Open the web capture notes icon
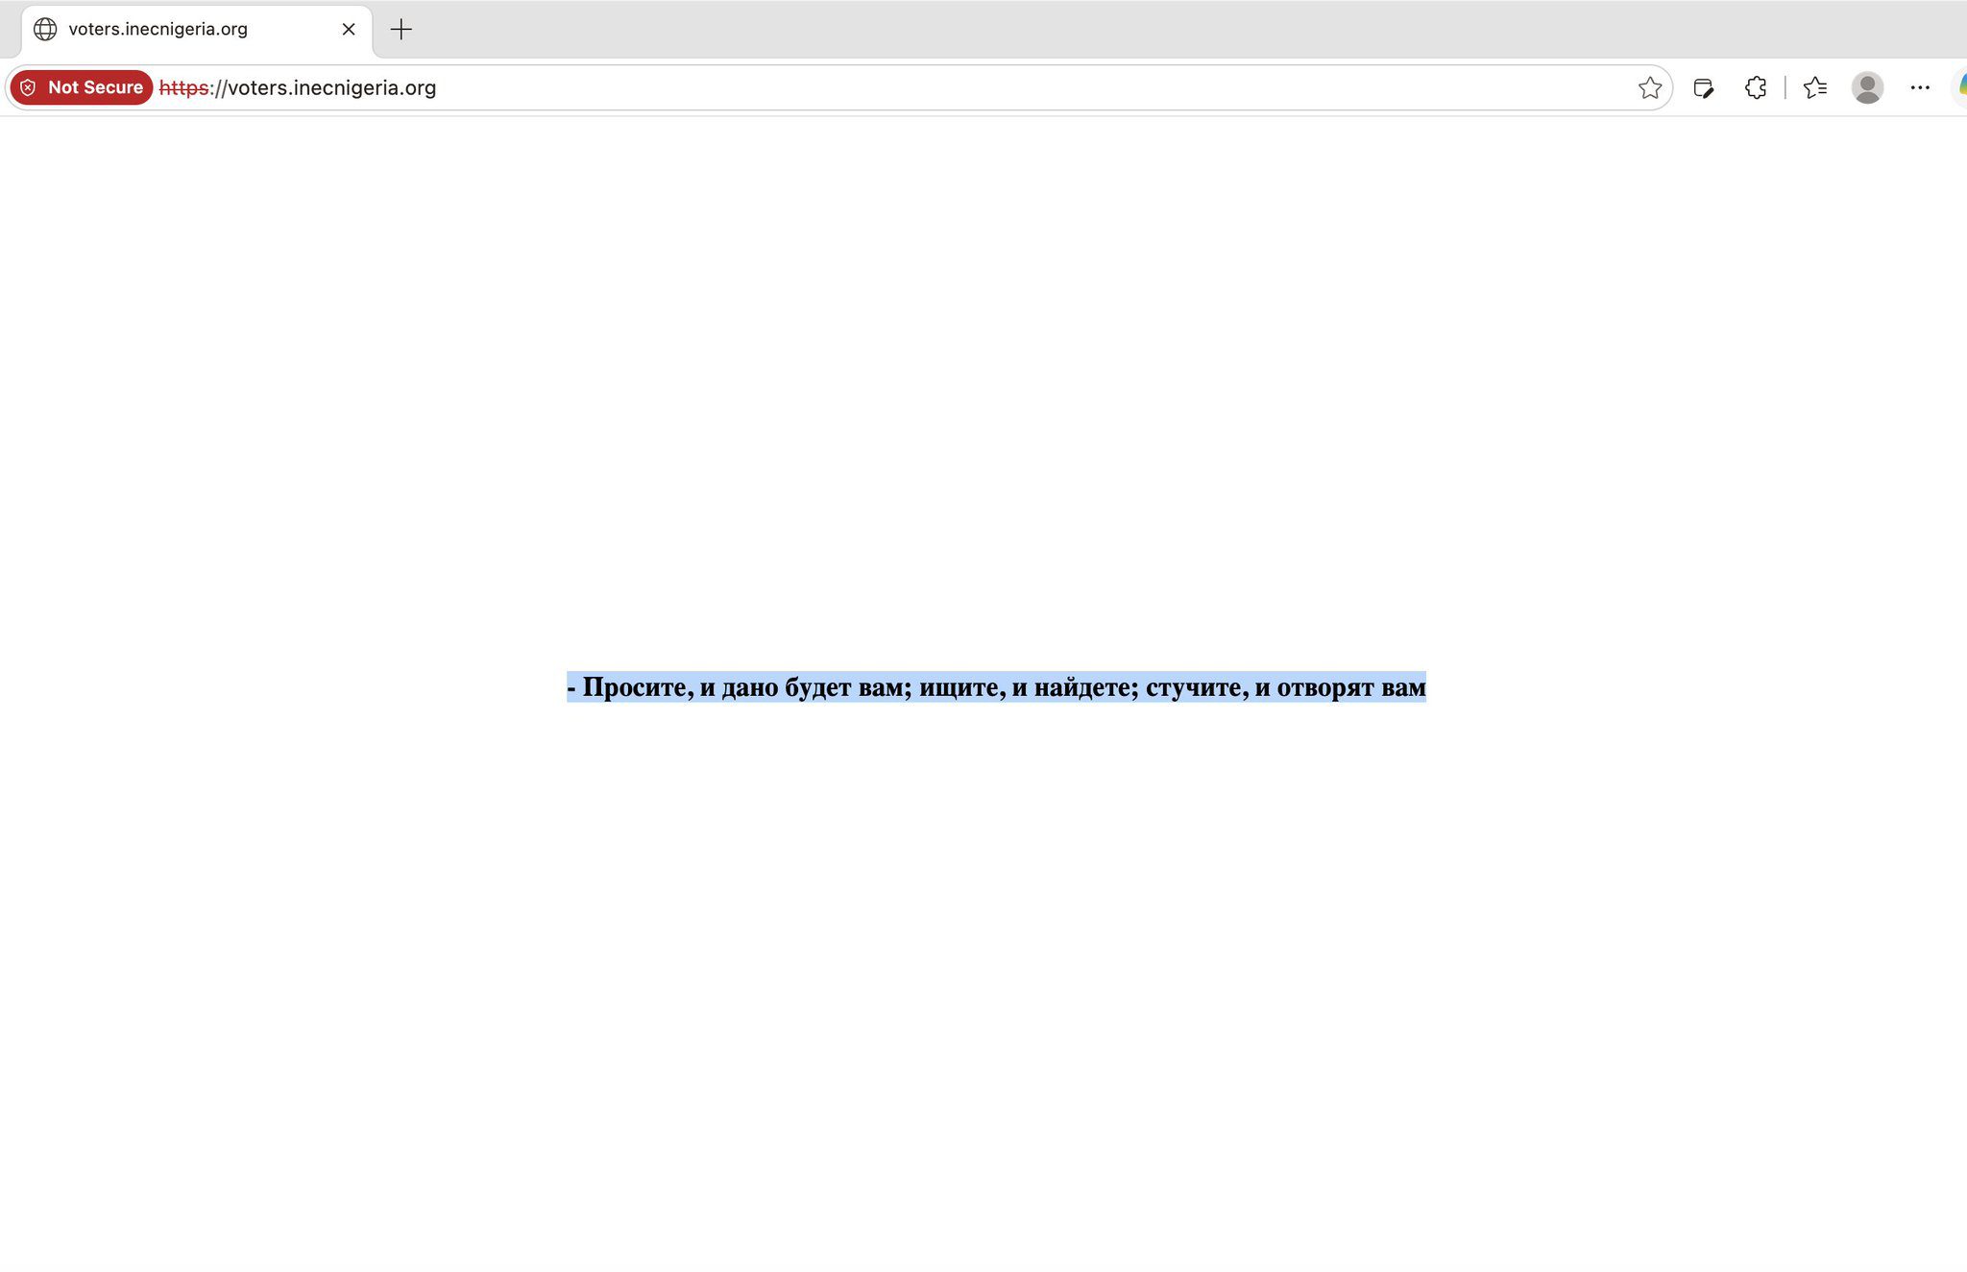 1704,88
